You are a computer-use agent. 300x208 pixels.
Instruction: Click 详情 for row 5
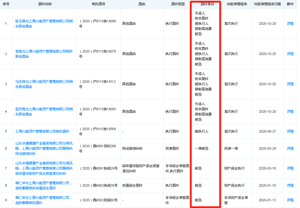[x=290, y=131]
